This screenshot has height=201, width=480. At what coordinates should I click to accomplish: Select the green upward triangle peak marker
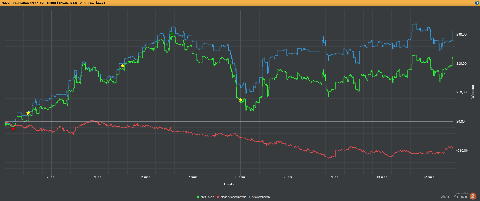[x=172, y=33]
